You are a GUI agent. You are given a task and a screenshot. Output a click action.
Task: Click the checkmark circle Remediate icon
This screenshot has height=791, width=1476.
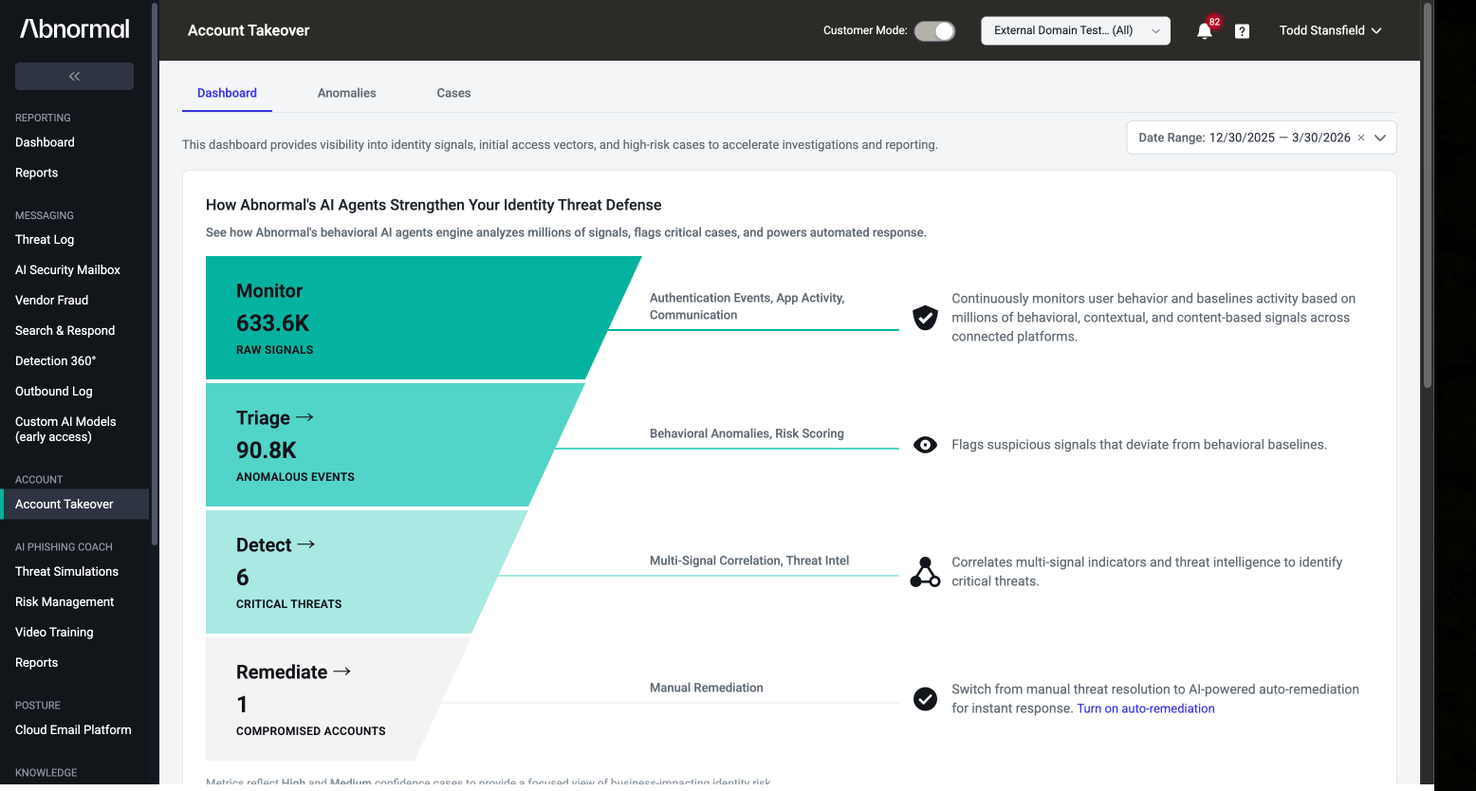925,699
